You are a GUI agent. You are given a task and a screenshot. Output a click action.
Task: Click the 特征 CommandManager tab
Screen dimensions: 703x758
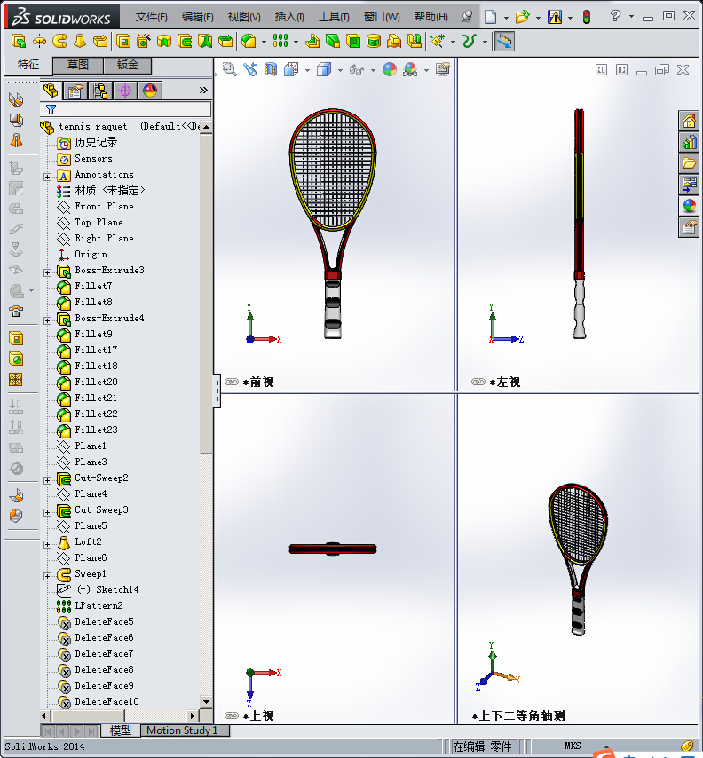click(x=28, y=65)
